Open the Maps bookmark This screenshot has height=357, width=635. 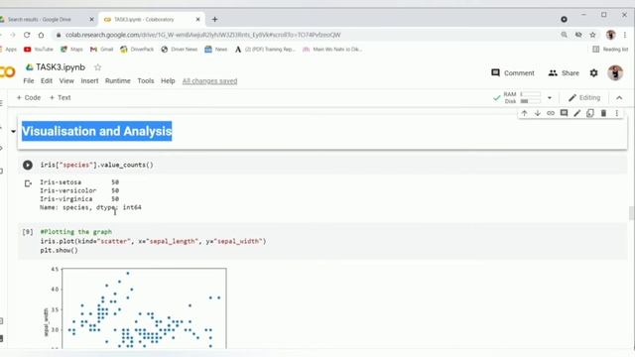click(x=71, y=50)
